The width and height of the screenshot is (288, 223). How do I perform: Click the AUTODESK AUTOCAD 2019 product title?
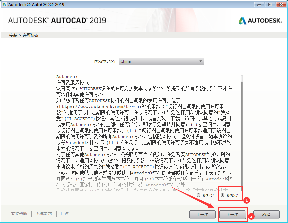tap(57, 20)
